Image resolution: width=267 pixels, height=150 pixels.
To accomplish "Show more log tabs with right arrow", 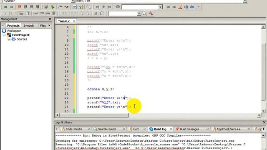I will (264, 129).
